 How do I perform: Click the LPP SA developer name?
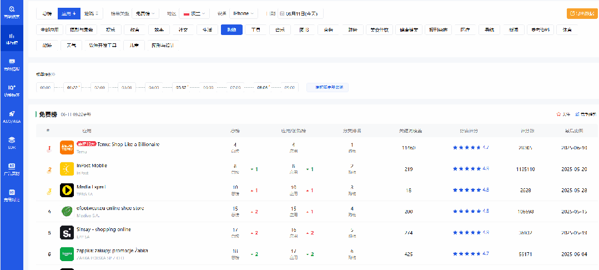pos(83,237)
